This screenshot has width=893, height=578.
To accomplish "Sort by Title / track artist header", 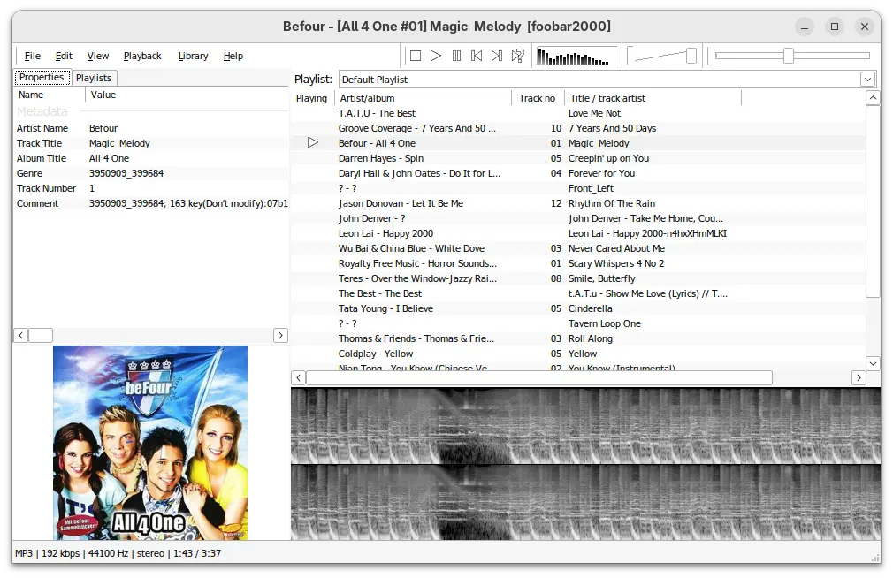I will tap(653, 98).
